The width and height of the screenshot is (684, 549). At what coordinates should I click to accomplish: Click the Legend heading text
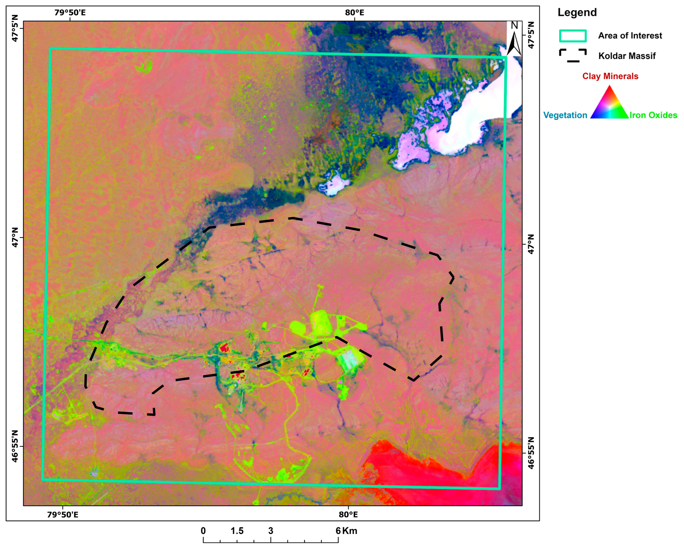coord(577,12)
